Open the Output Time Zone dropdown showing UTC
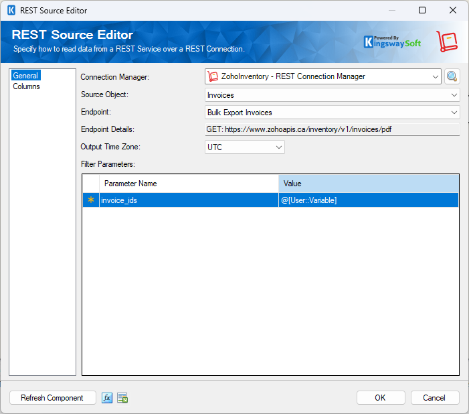The width and height of the screenshot is (469, 414). 245,147
